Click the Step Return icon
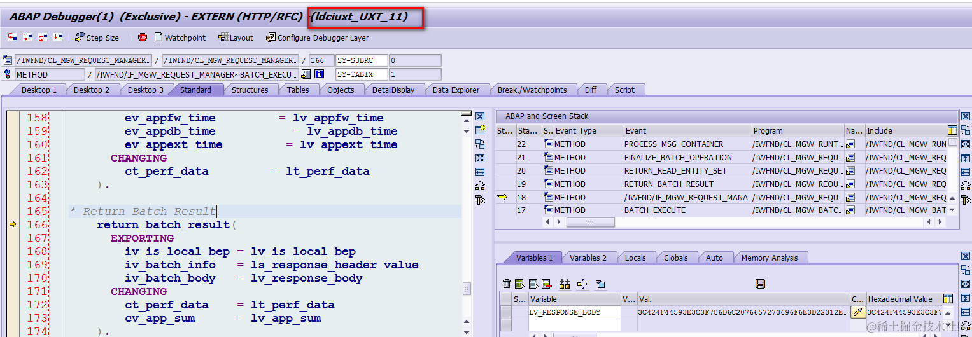This screenshot has width=972, height=337. [x=43, y=38]
